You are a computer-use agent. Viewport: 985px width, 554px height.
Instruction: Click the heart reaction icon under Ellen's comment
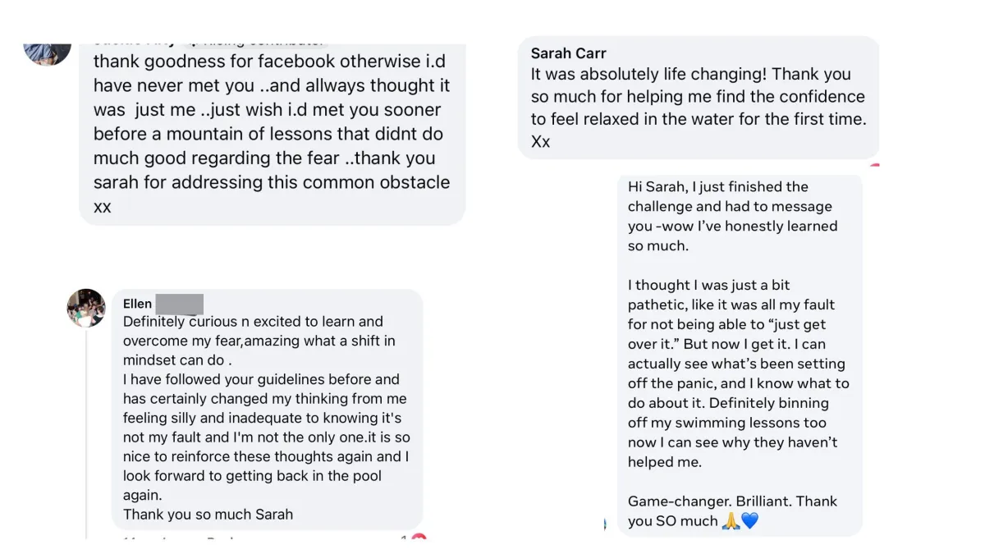pyautogui.click(x=419, y=538)
